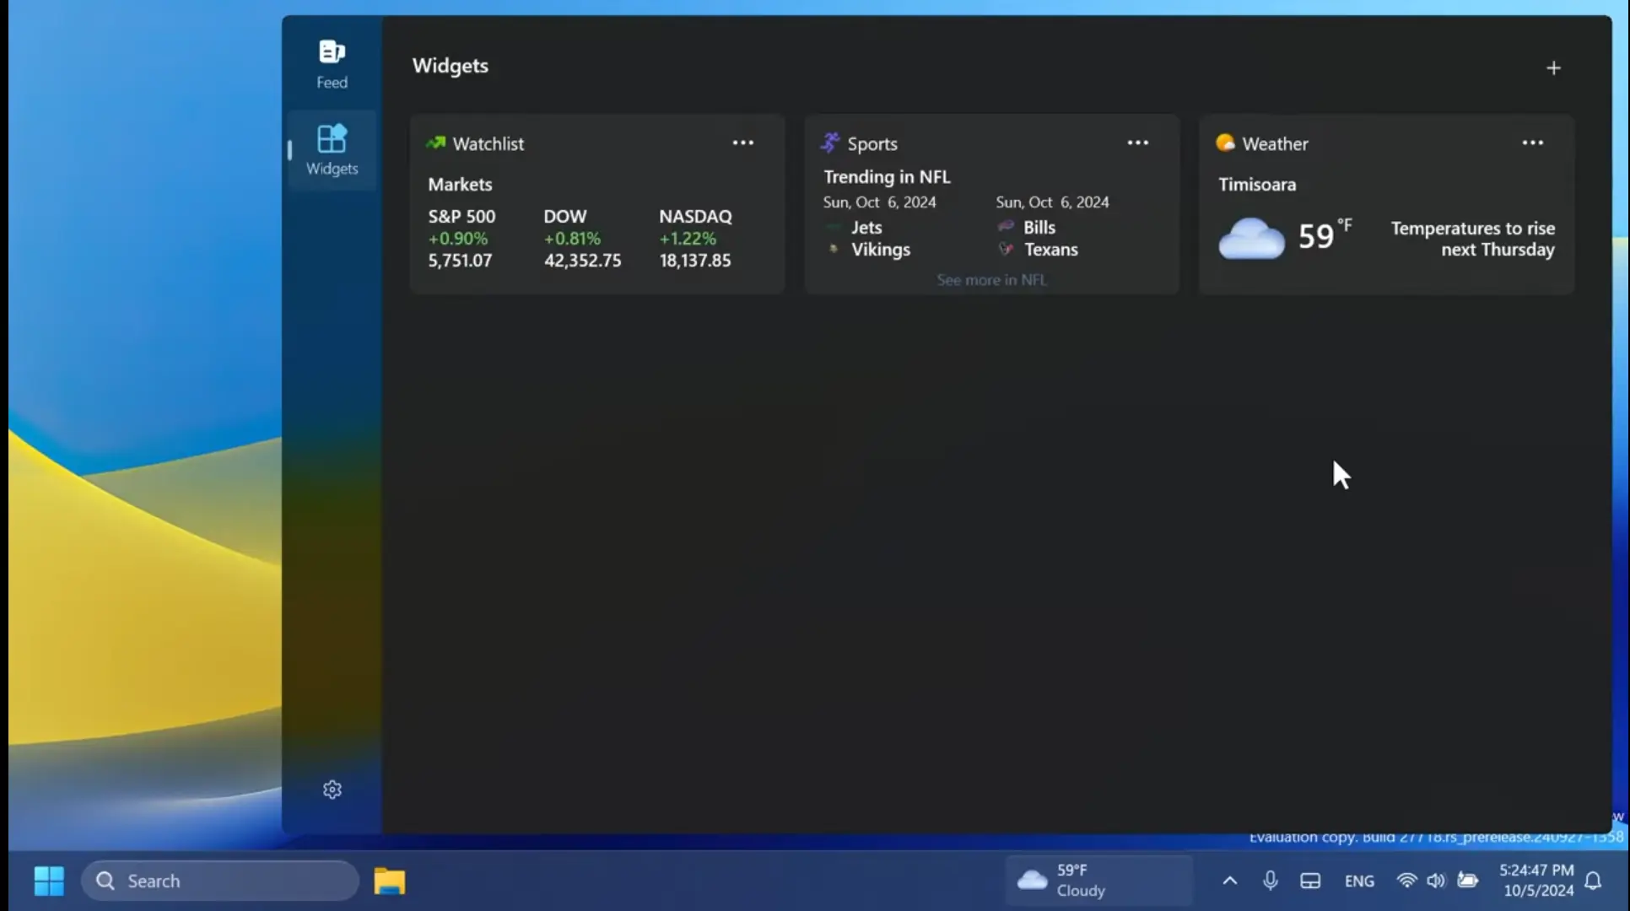Open Sports widget more options menu
This screenshot has width=1630, height=911.
(1138, 143)
